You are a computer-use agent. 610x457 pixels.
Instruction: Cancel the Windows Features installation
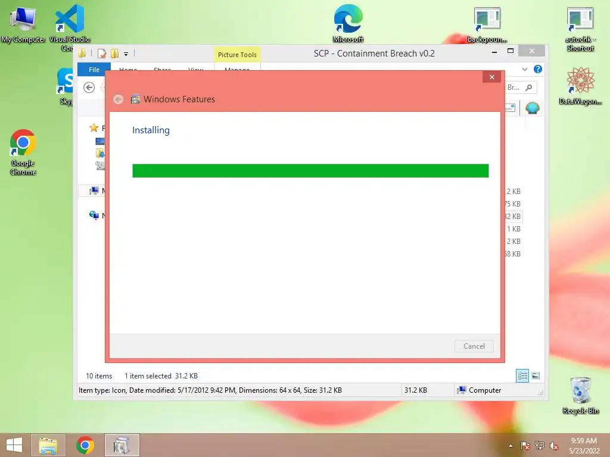coord(474,346)
